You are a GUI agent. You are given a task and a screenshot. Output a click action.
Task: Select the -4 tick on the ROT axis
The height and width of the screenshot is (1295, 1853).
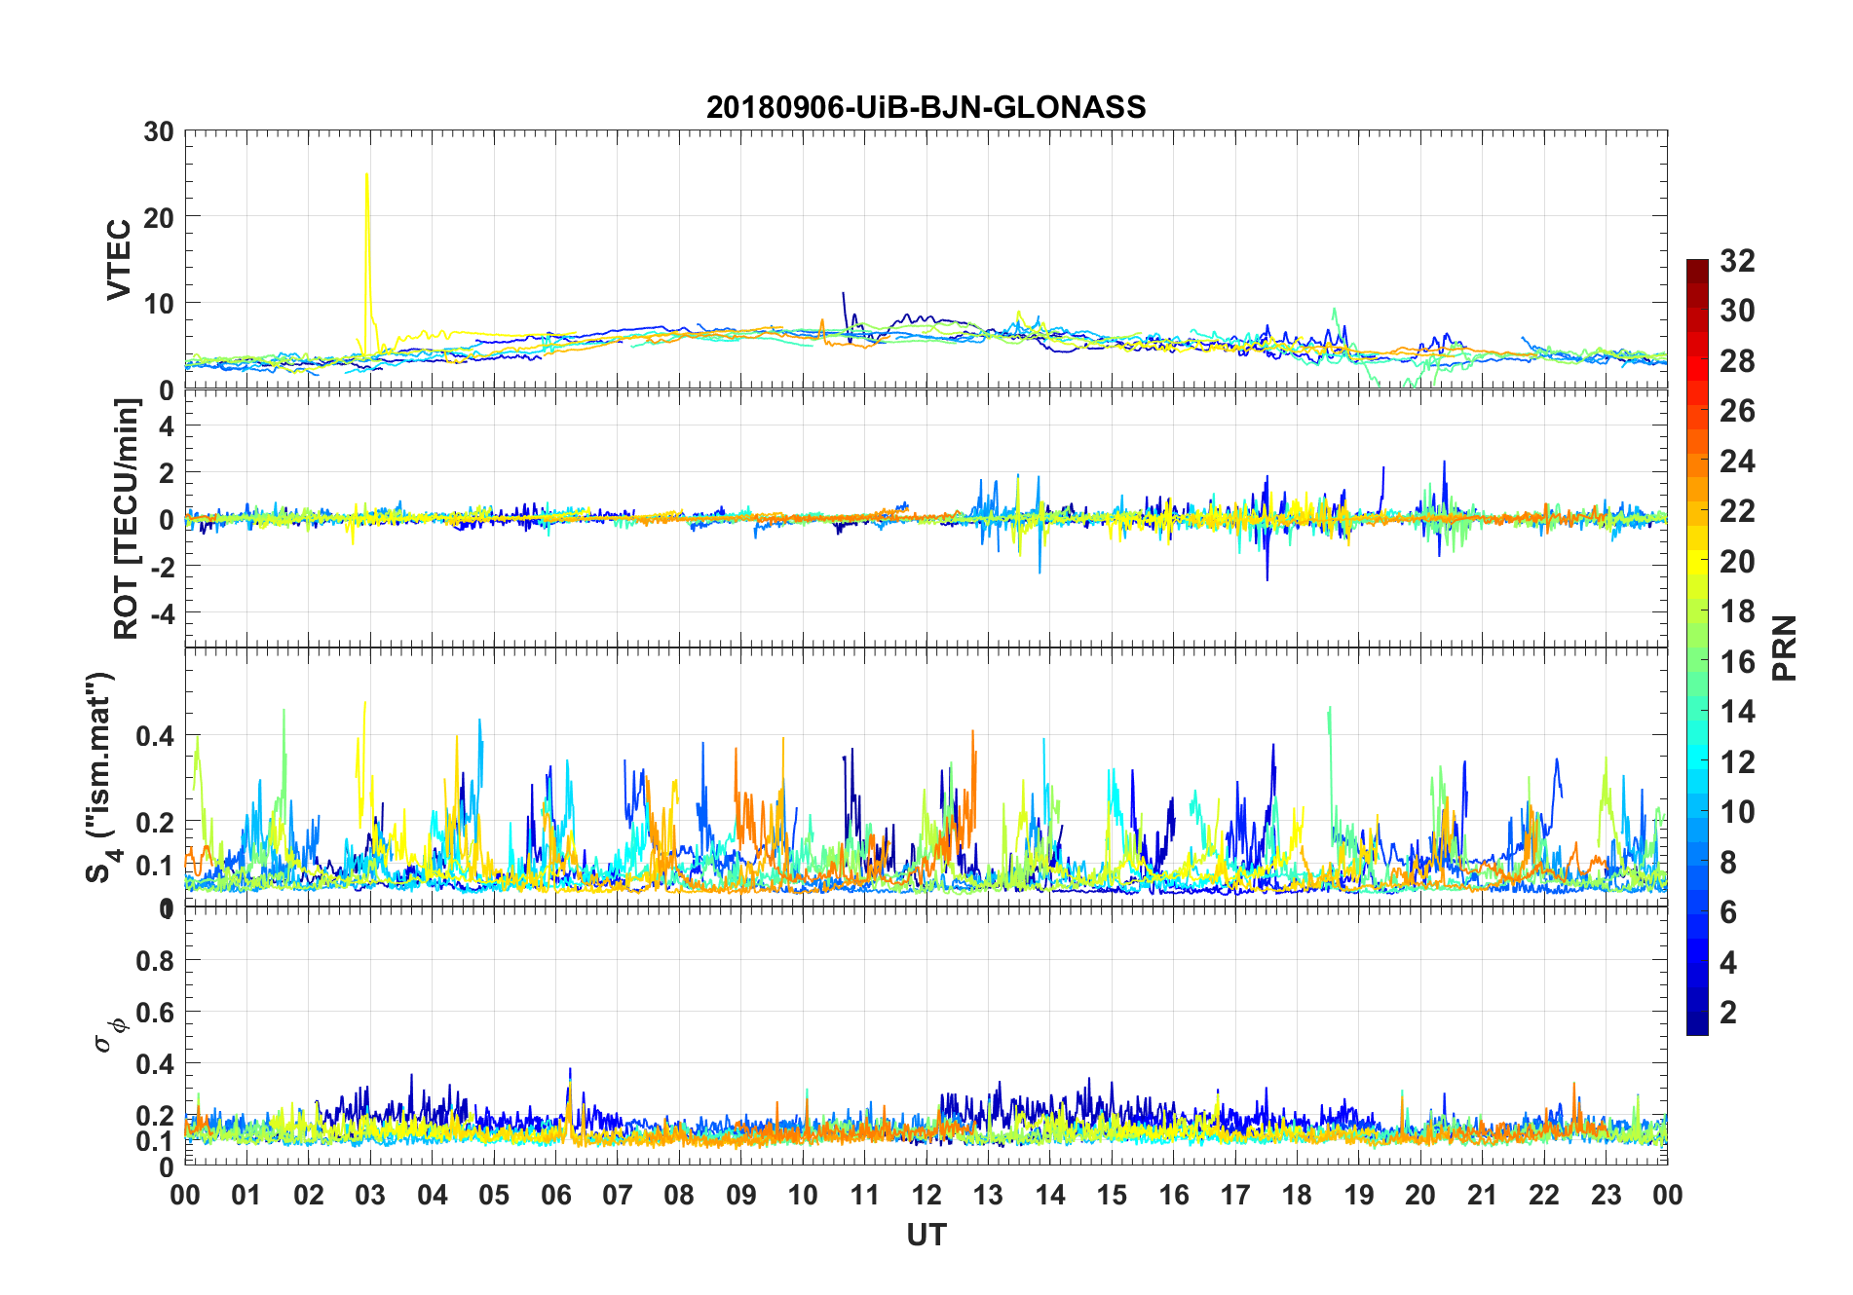[x=162, y=613]
